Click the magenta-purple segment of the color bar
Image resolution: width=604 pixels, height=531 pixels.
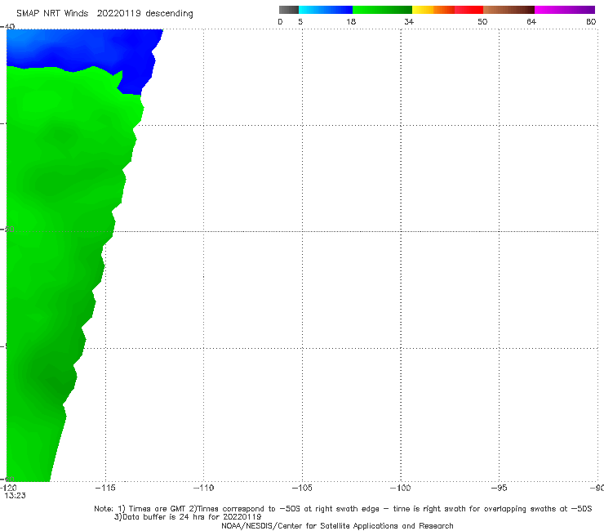pos(565,10)
